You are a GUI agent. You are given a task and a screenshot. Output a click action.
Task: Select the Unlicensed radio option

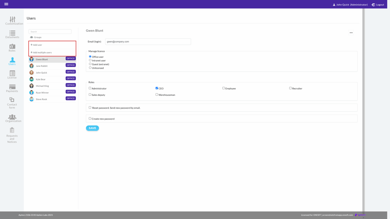point(90,67)
